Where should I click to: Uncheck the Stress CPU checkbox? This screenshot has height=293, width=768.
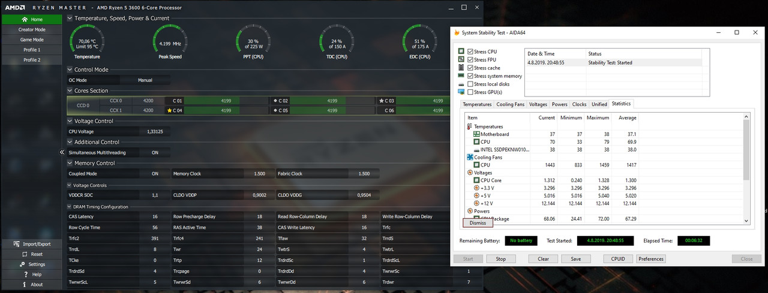[470, 52]
